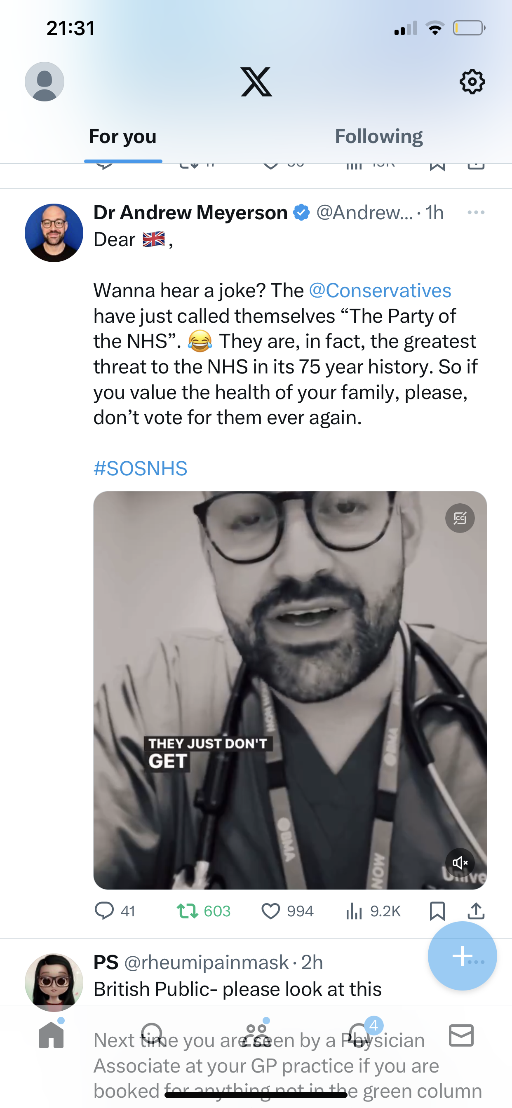Like the post with 994 likes
The width and height of the screenshot is (512, 1108).
(287, 911)
